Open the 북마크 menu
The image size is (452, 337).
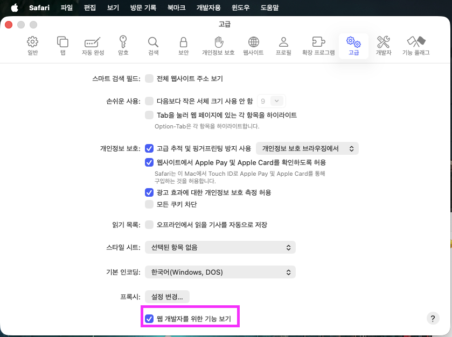pyautogui.click(x=176, y=8)
